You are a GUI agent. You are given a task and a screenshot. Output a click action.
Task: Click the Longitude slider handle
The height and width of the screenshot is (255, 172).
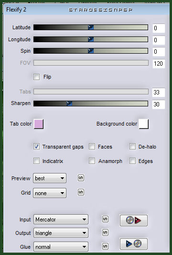point(91,39)
